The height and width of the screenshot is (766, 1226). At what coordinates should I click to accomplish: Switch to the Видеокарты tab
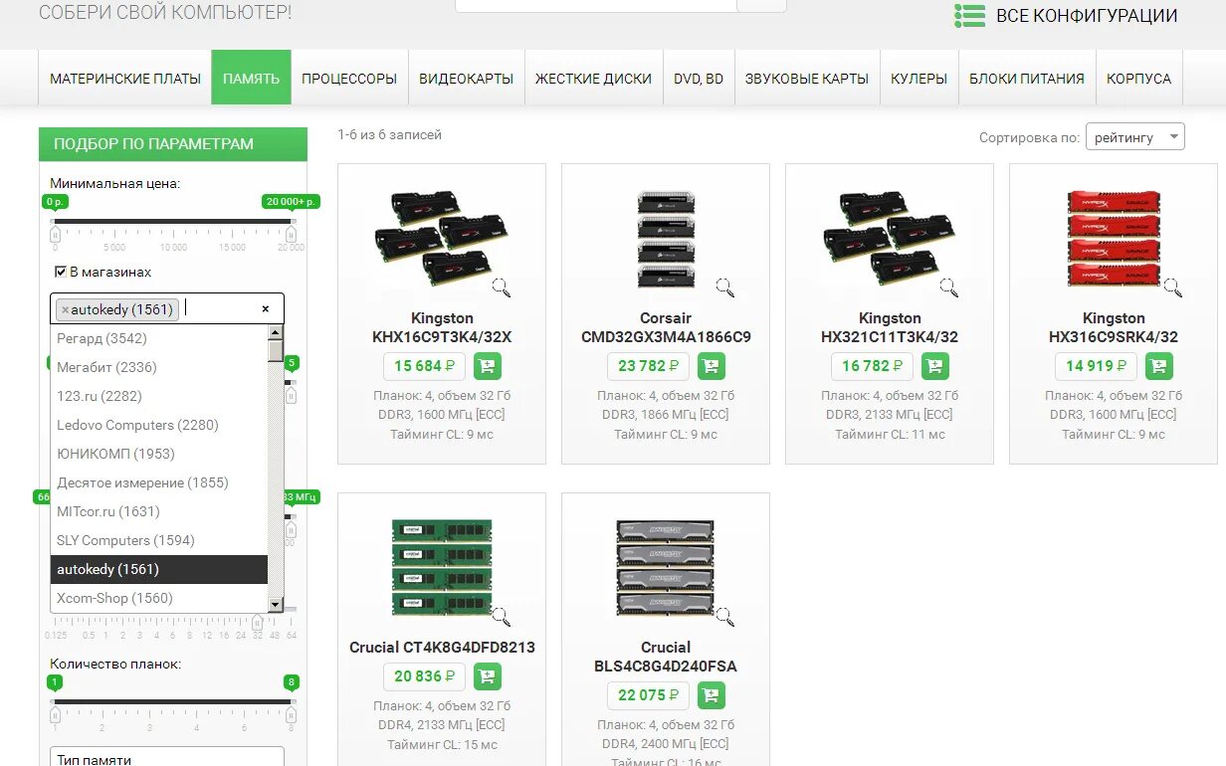tap(467, 78)
